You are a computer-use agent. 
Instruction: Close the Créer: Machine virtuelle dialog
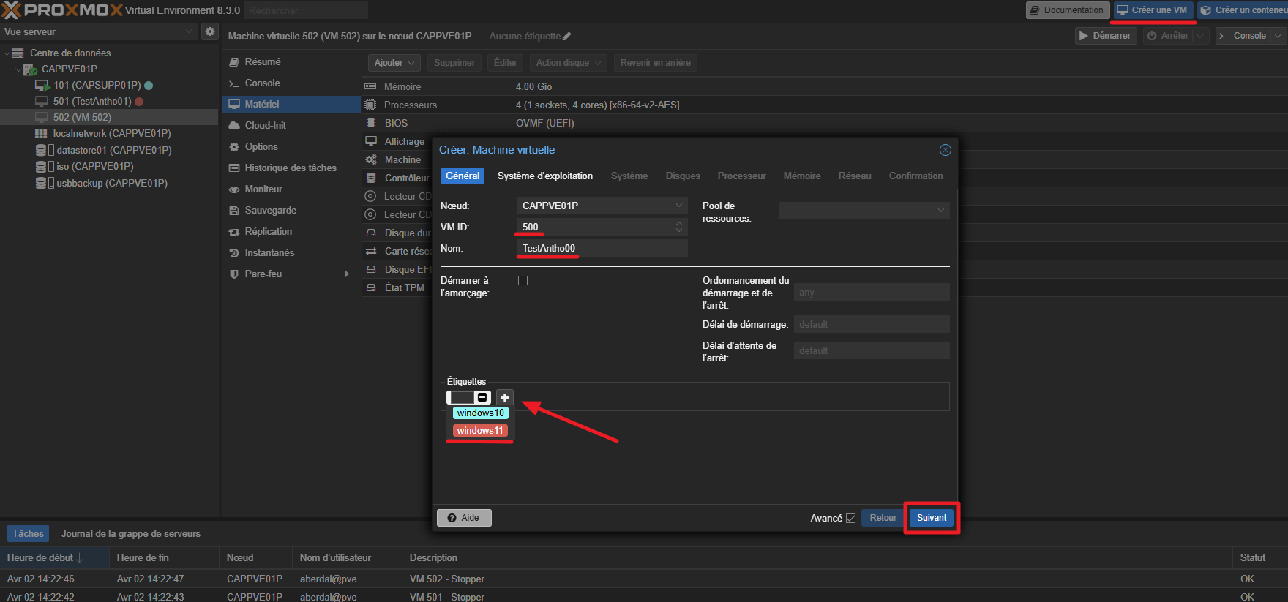point(945,150)
